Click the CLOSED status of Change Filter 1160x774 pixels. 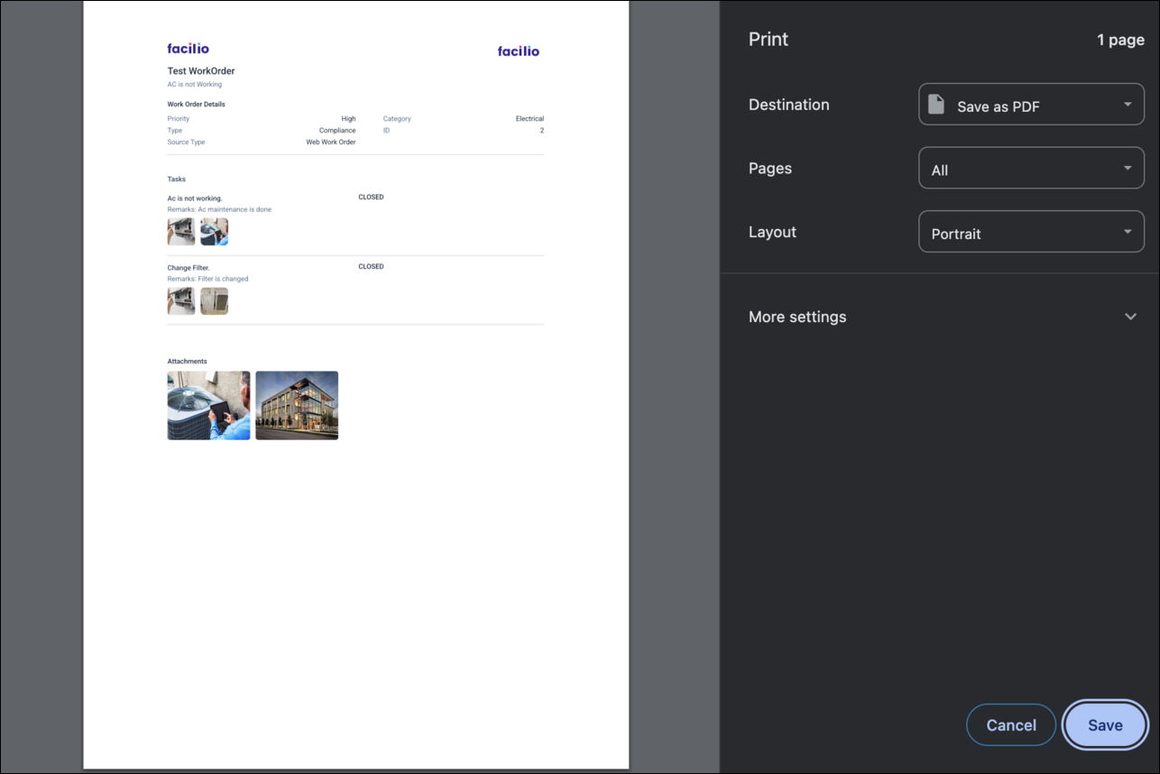(x=371, y=267)
